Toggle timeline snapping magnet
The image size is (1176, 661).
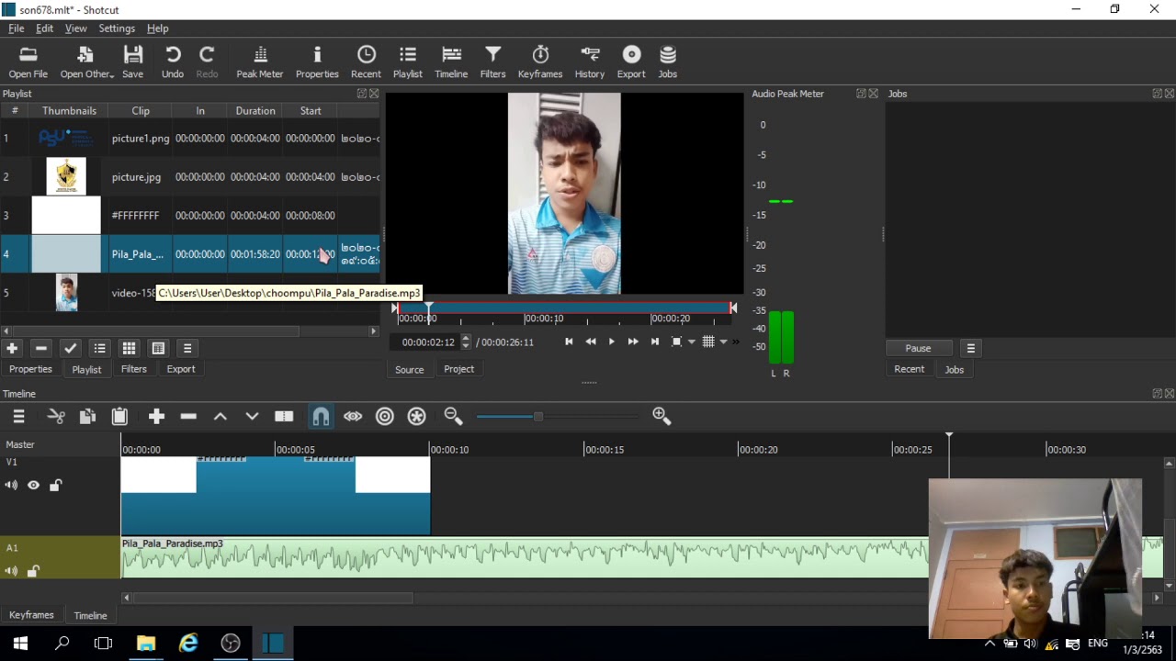[321, 417]
